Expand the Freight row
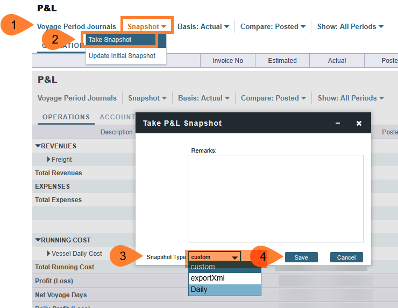This screenshot has height=308, width=398. [48, 160]
